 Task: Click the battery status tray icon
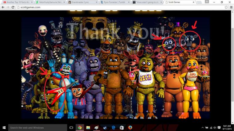207,128
